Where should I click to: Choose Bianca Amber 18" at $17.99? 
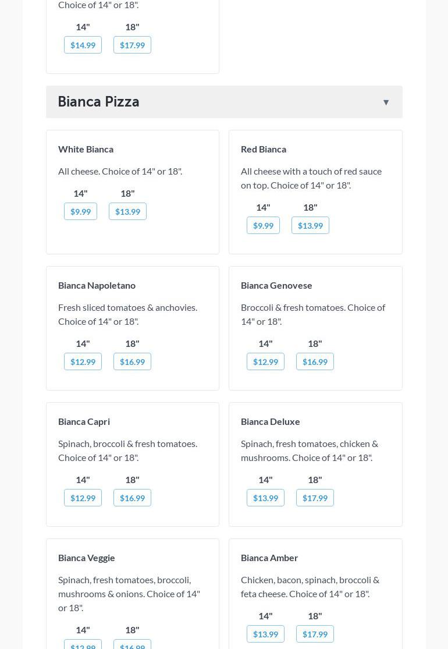coord(315,634)
